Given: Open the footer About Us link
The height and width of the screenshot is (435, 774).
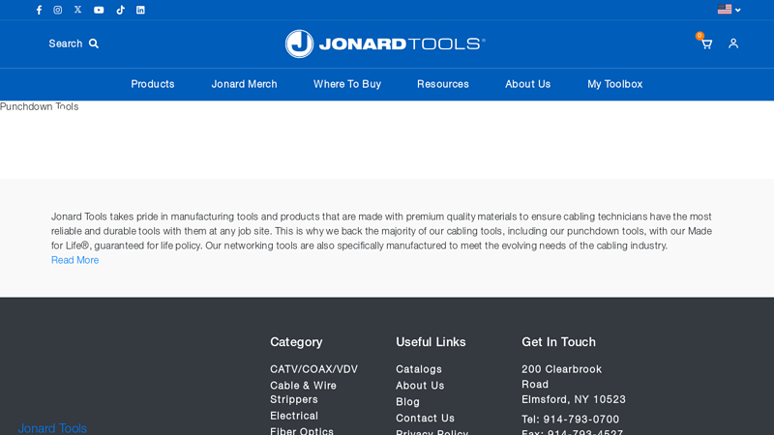Looking at the screenshot, I should point(420,385).
